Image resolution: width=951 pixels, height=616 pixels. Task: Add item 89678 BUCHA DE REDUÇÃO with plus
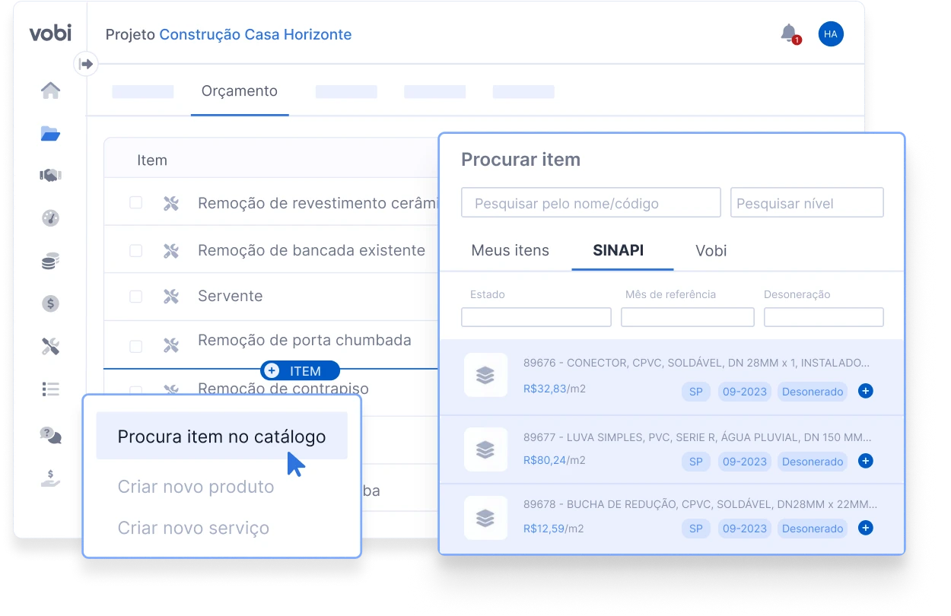point(865,528)
